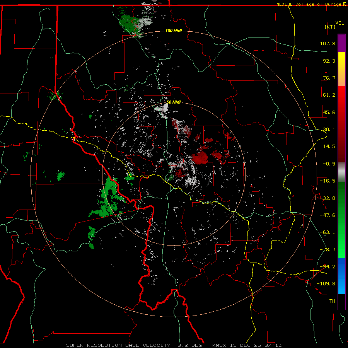The image size is (348, 348).
Task: Select the 45.6 value on velocity scale
Action: tap(329, 112)
